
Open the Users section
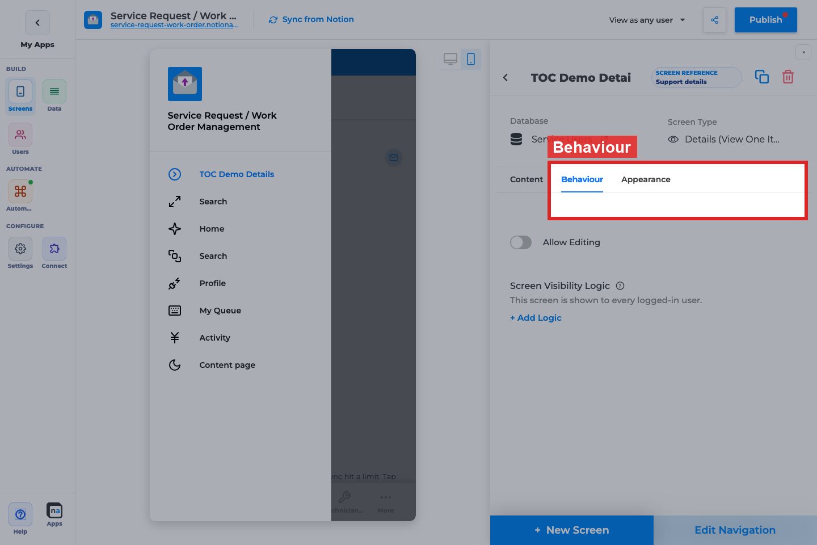coord(20,139)
